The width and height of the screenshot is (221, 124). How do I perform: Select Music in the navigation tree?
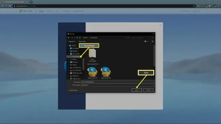point(74,59)
